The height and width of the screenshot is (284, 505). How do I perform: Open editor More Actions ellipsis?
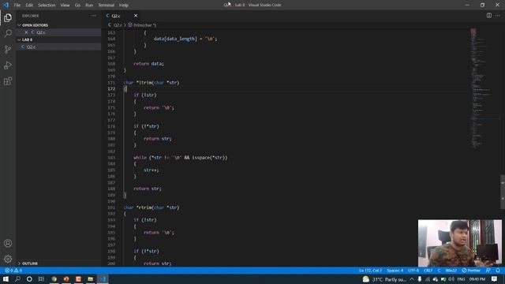pyautogui.click(x=498, y=16)
